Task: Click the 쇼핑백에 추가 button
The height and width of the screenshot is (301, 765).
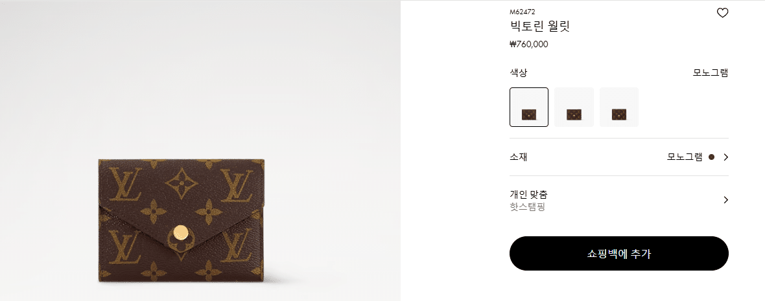Action: pyautogui.click(x=618, y=253)
